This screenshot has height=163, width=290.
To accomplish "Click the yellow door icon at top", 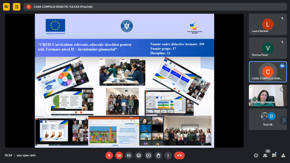I will click(x=17, y=6).
